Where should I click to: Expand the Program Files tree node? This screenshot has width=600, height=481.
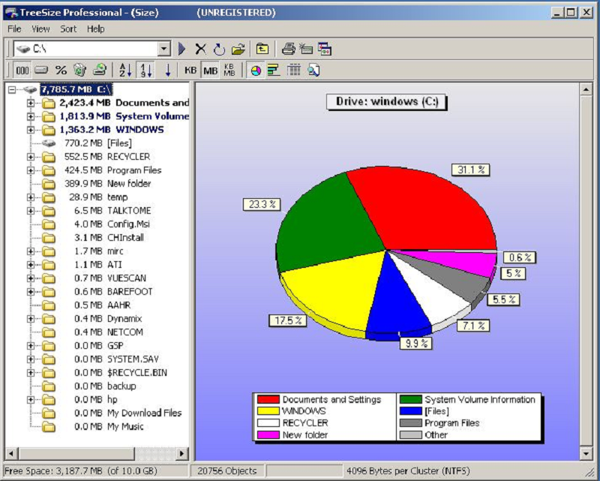pos(31,170)
